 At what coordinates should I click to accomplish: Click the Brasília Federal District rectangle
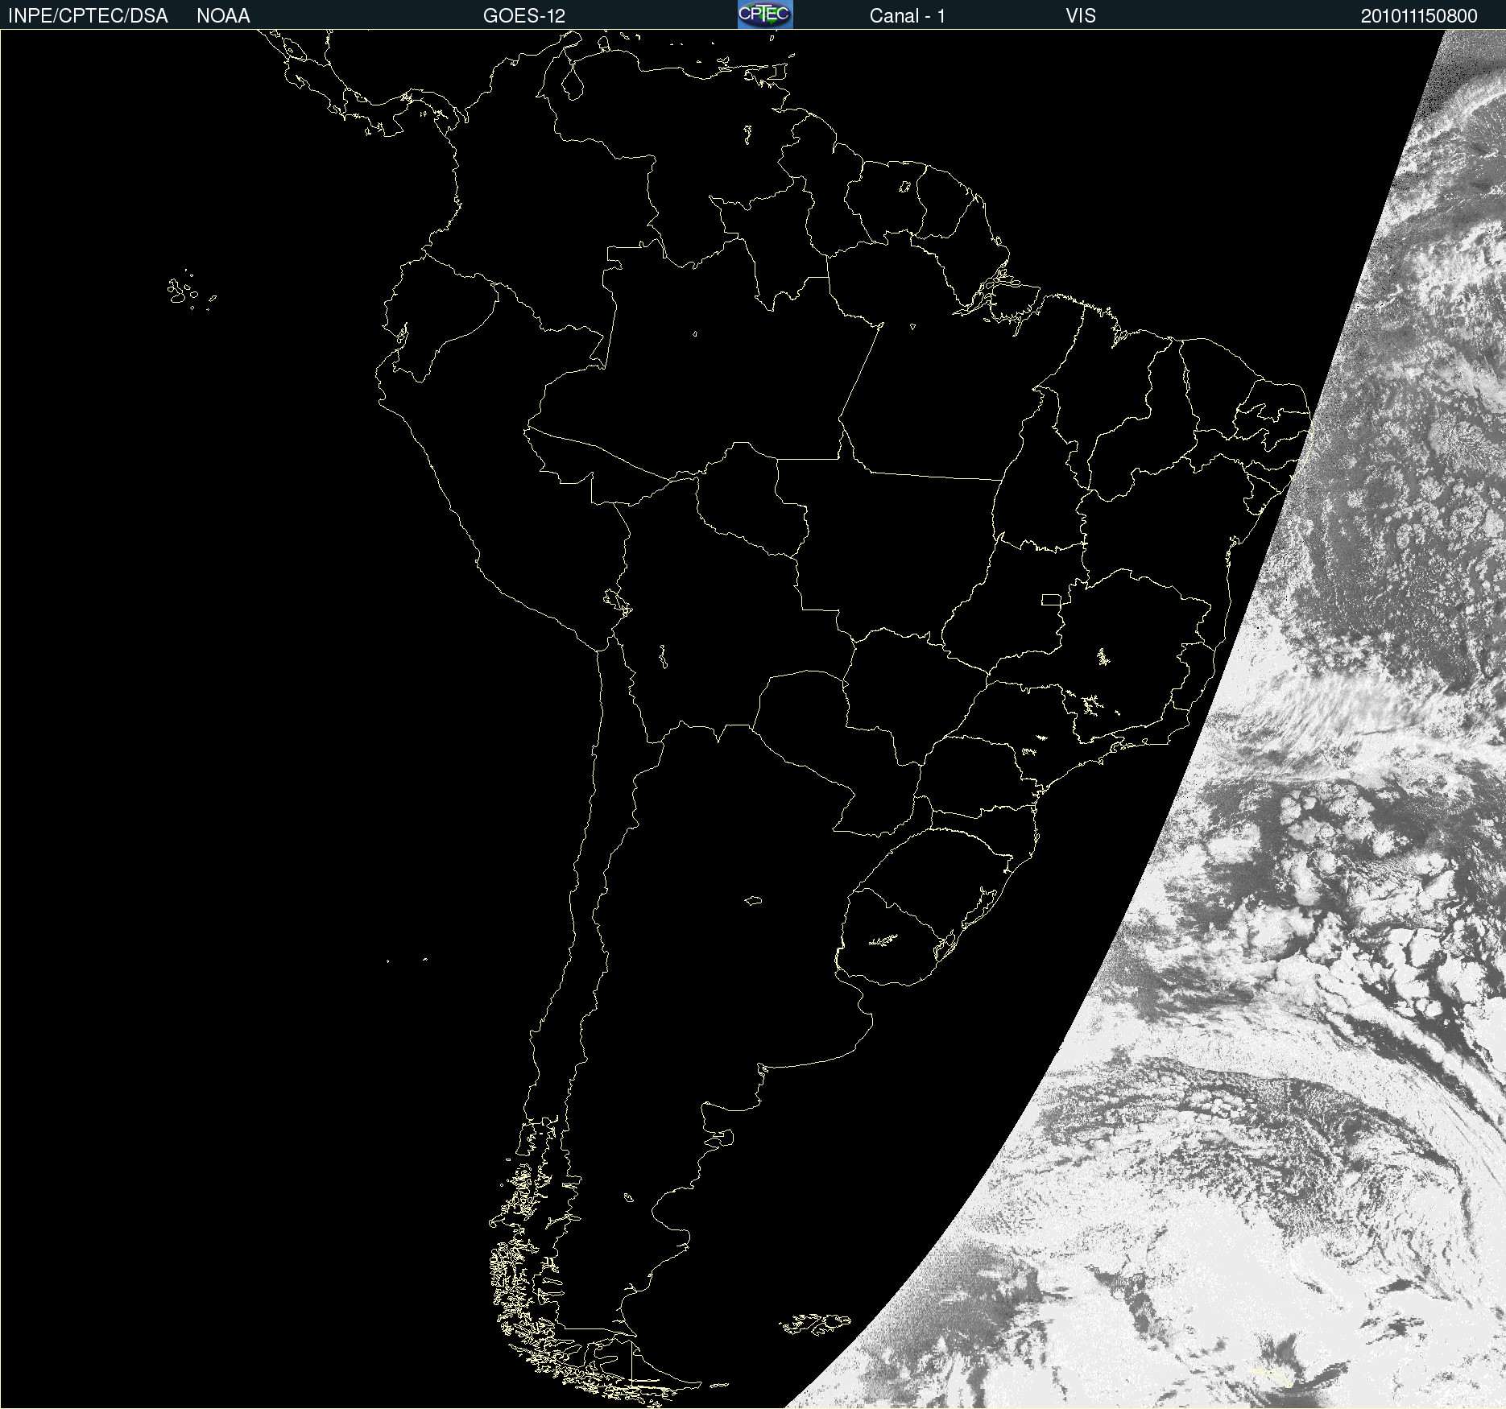point(1051,599)
